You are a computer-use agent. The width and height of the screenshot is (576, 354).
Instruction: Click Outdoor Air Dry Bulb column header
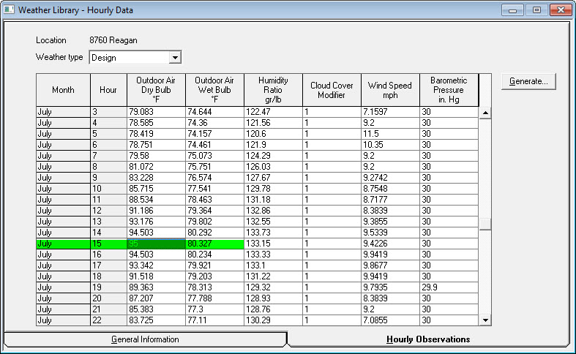coord(156,90)
